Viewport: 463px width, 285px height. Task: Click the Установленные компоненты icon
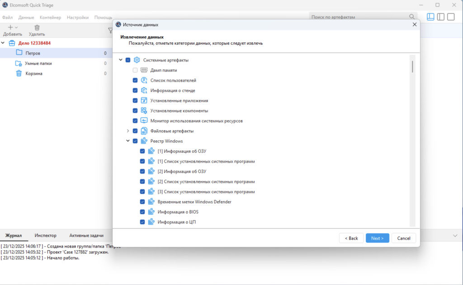[x=144, y=111]
